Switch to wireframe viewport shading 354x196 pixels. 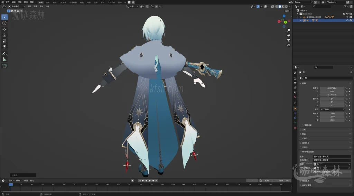click(x=277, y=7)
